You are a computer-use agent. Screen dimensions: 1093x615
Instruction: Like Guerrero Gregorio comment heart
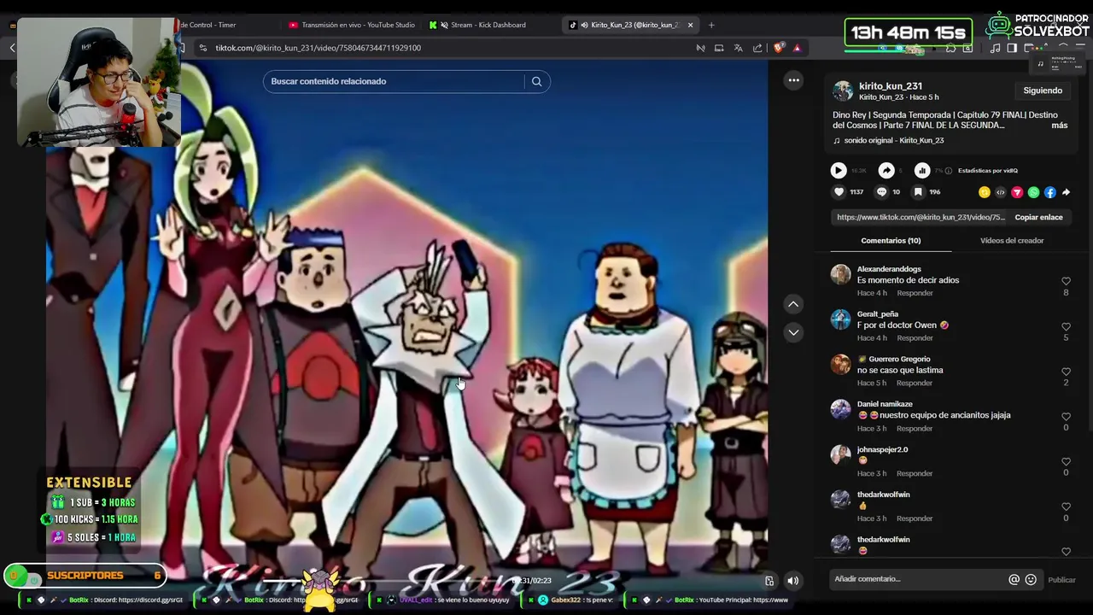coord(1066,372)
